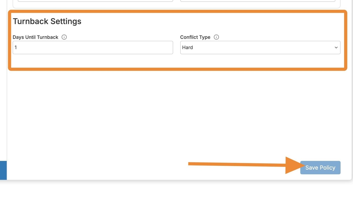Click the info icon beside Days Until Turnback
353x197 pixels.
click(64, 37)
